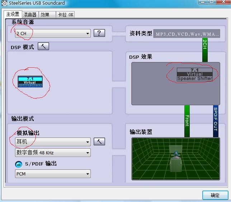231x202 pixels.
Task: Switch to the 混音器 tab
Action: (30, 15)
